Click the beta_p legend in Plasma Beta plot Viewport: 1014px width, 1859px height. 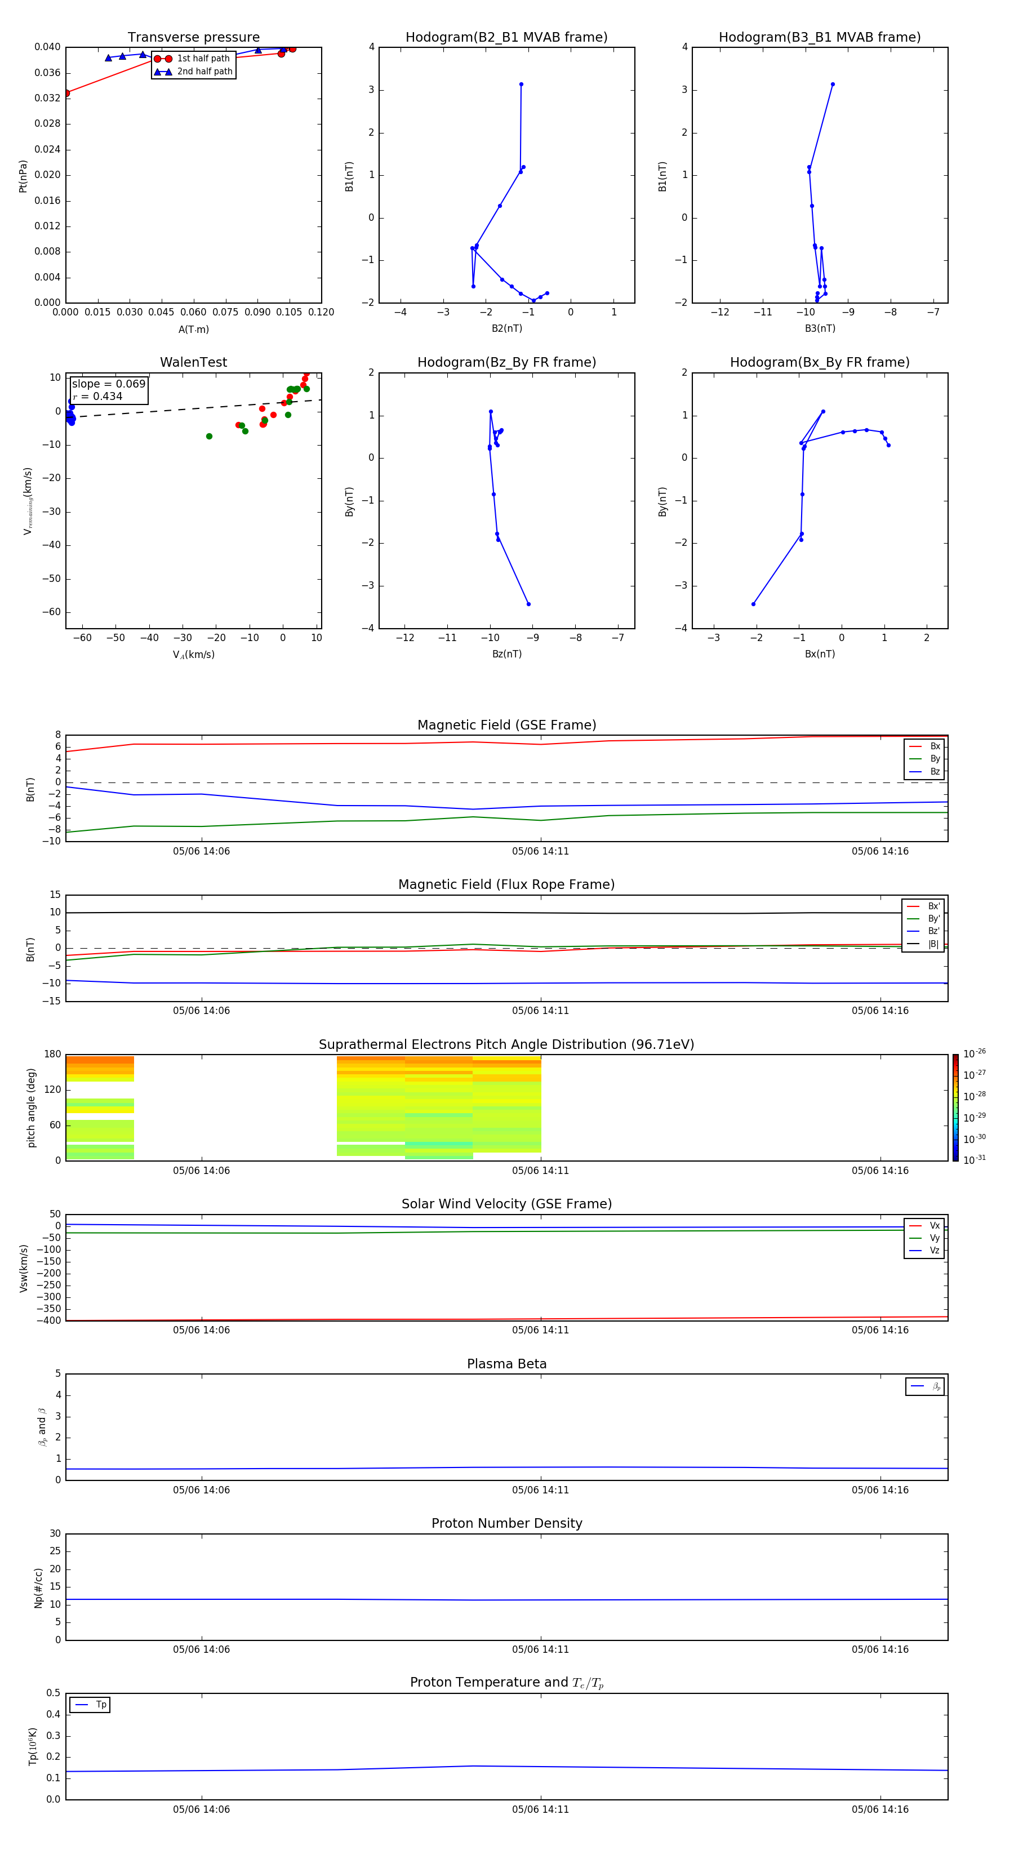(x=925, y=1386)
